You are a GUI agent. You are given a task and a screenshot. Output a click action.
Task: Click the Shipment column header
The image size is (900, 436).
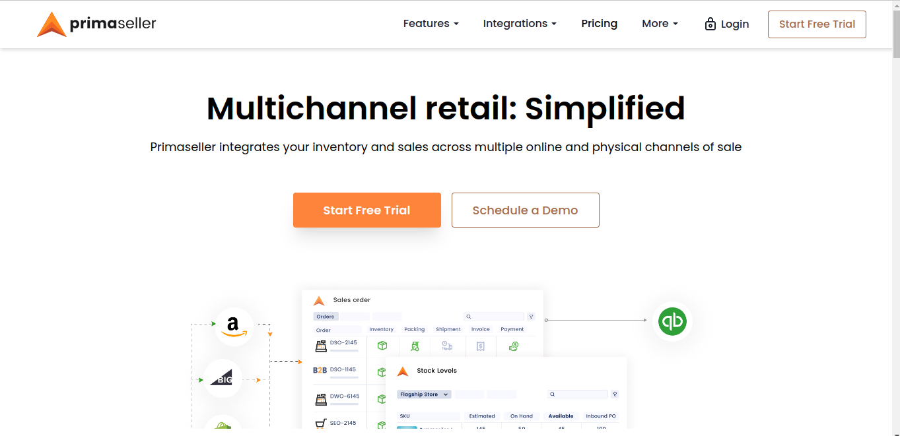click(448, 329)
